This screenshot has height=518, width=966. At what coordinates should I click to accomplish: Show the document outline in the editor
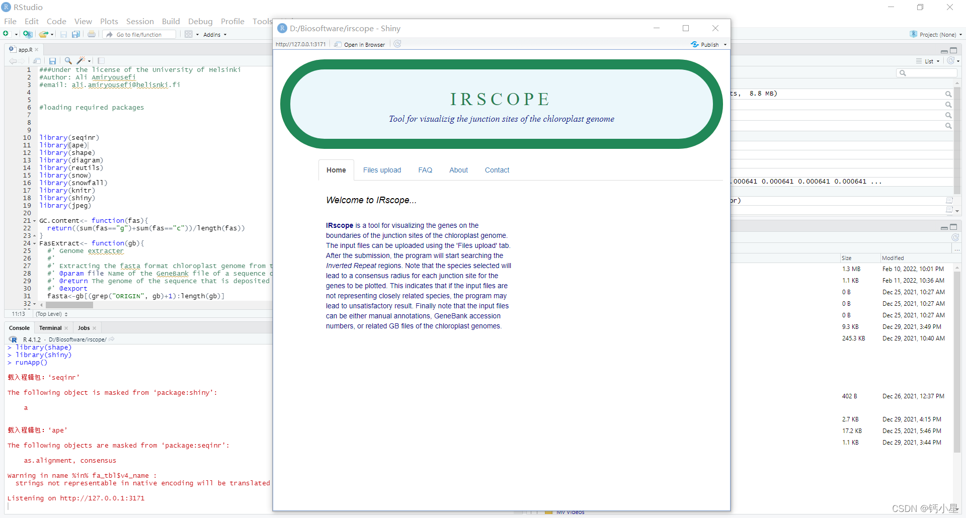tap(101, 60)
